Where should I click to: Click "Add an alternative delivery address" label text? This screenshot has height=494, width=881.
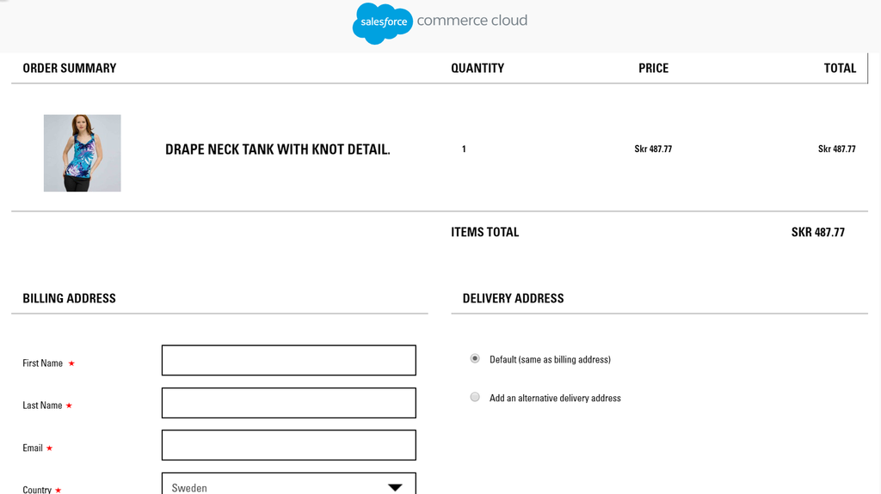click(x=555, y=399)
